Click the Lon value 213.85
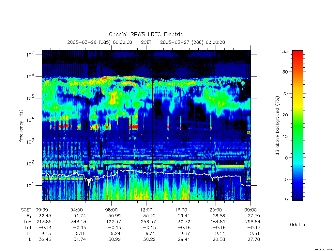The height and width of the screenshot is (251, 334). 44,222
